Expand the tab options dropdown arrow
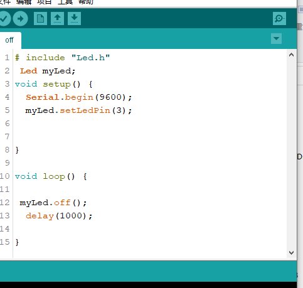The width and height of the screenshot is (303, 288). tap(276, 39)
